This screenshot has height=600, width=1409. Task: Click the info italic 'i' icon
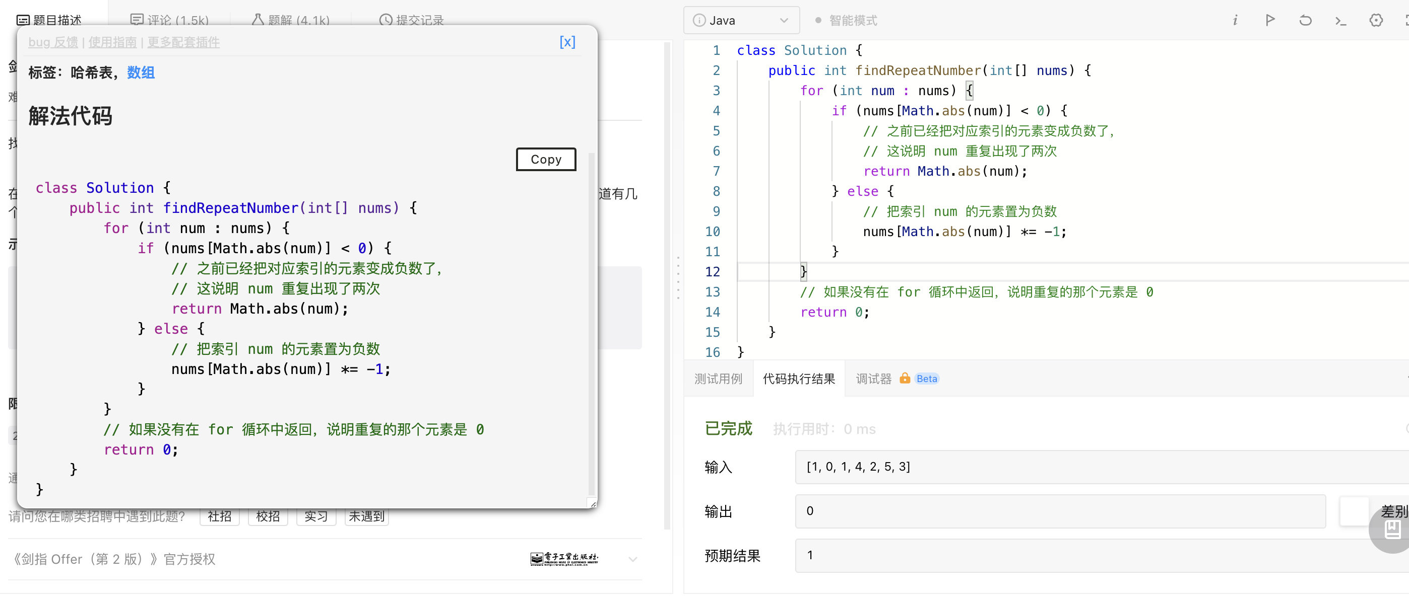tap(1235, 20)
